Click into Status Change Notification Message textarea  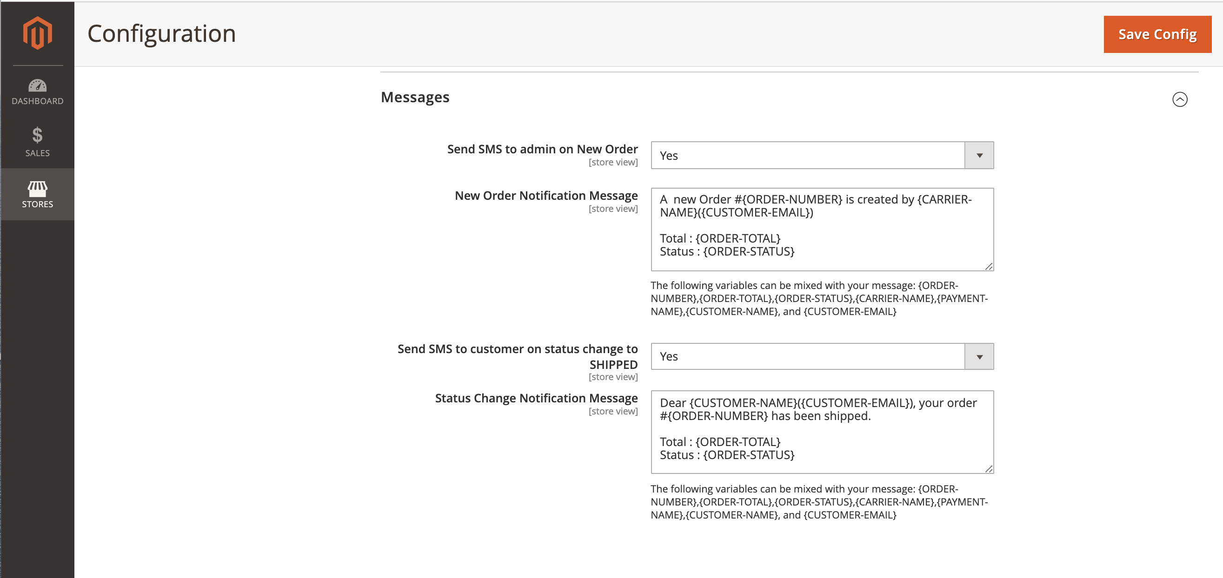(x=822, y=432)
